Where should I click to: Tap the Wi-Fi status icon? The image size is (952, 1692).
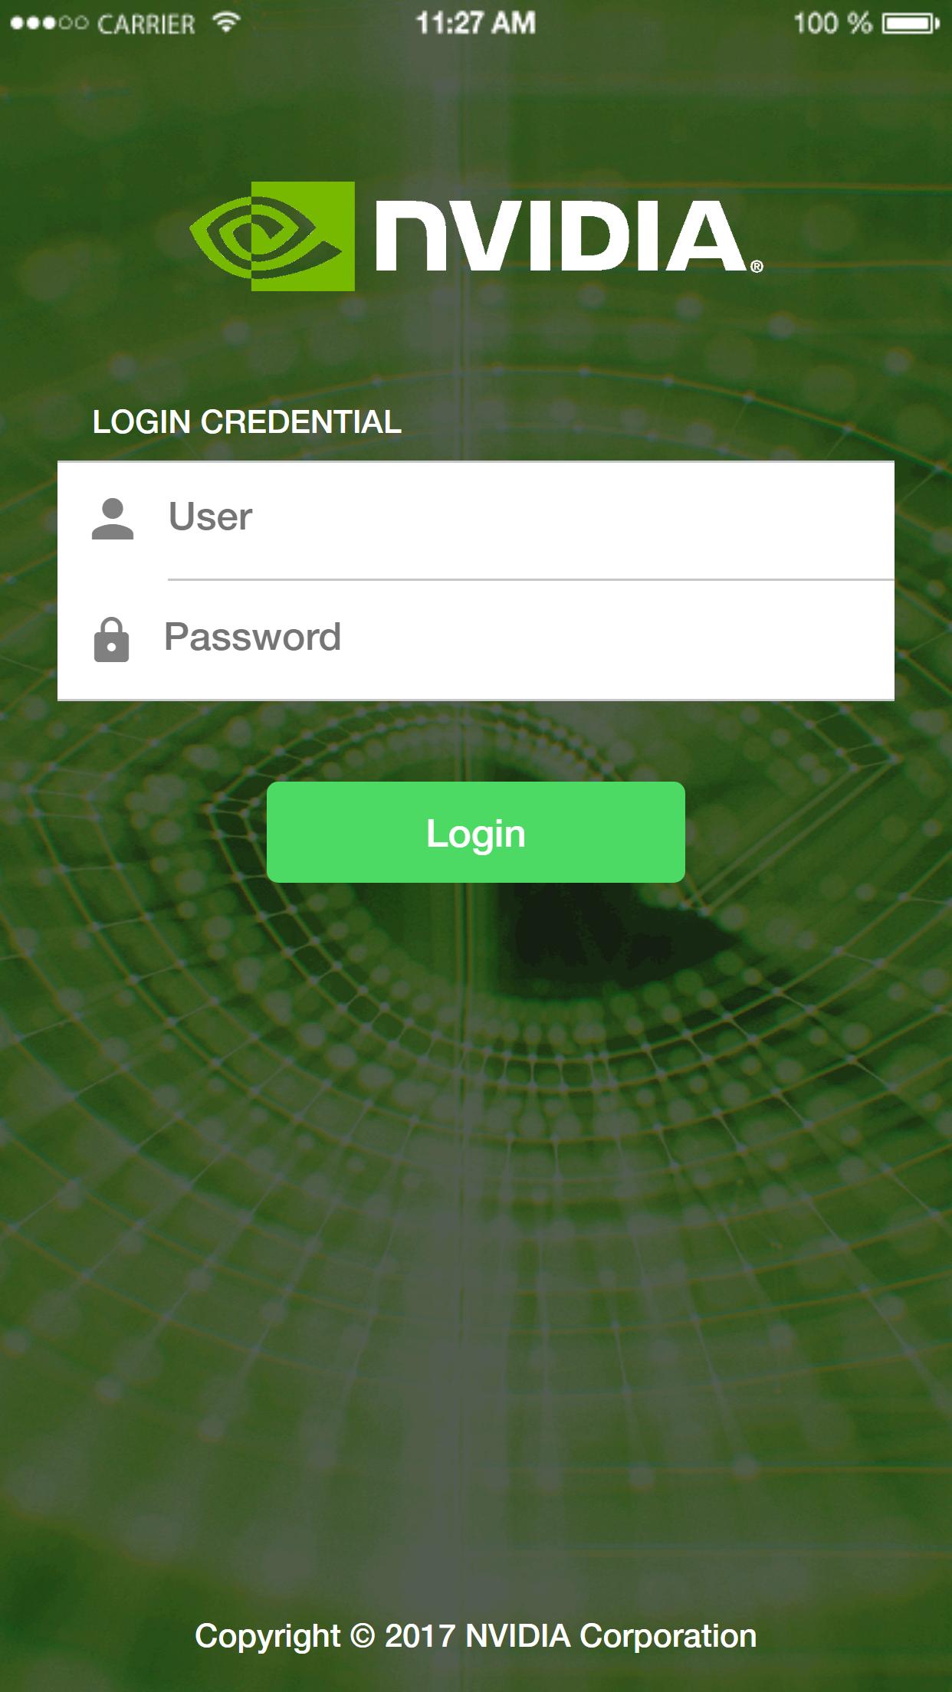click(x=225, y=23)
